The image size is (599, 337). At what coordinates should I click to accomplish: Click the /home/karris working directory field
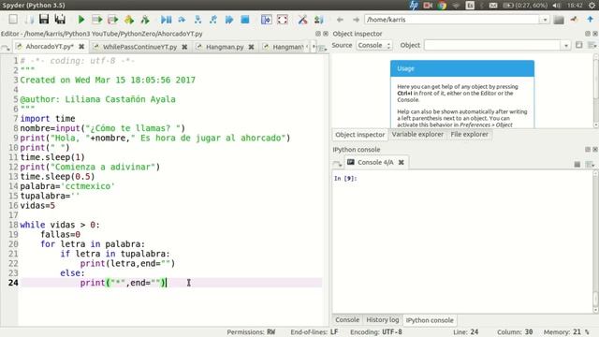click(x=452, y=20)
